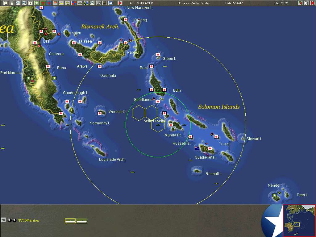
Task: Click the globe toolbar icon
Action: [x=86, y=3]
